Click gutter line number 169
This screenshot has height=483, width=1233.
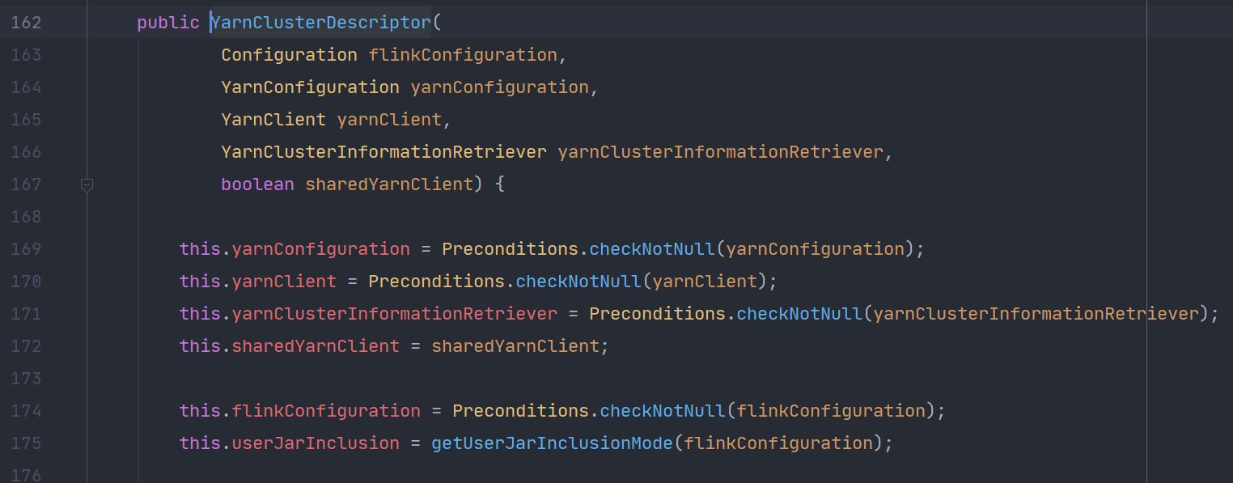pos(26,249)
